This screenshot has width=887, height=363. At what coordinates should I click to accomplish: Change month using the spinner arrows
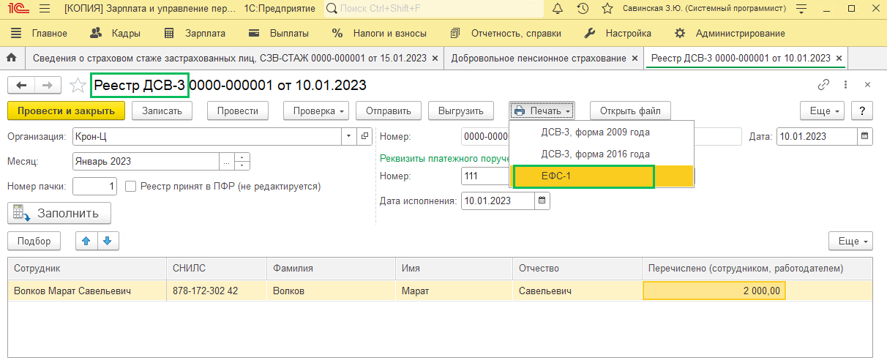tap(243, 161)
